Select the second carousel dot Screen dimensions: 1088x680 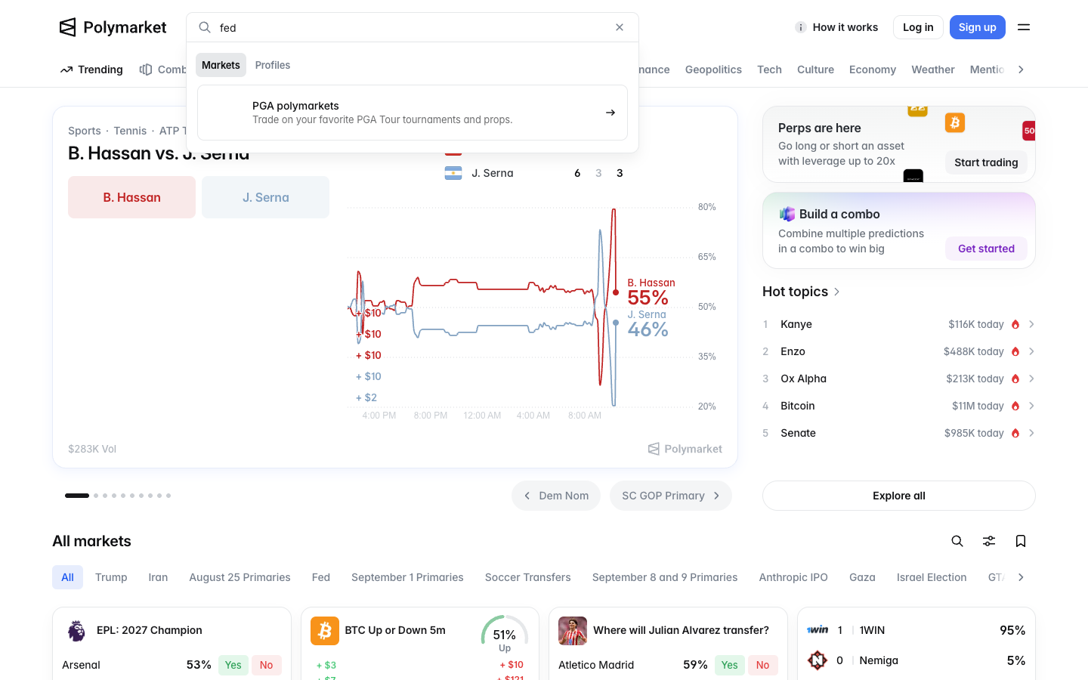pyautogui.click(x=96, y=496)
